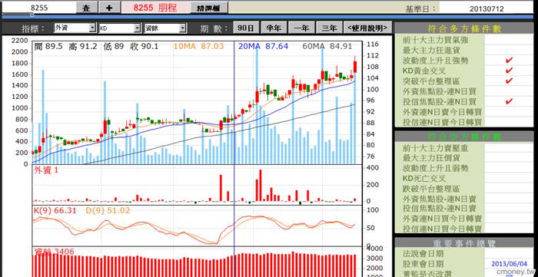The width and height of the screenshot is (538, 277).
Task: Click the 外資焦點股-連N日買 row label
Action: [x=440, y=91]
